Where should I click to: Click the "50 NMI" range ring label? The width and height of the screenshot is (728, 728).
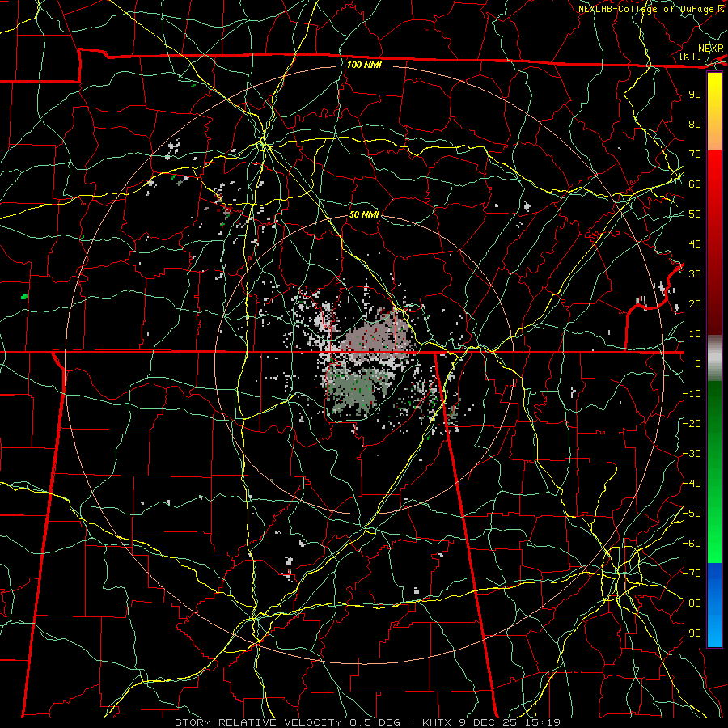364,214
